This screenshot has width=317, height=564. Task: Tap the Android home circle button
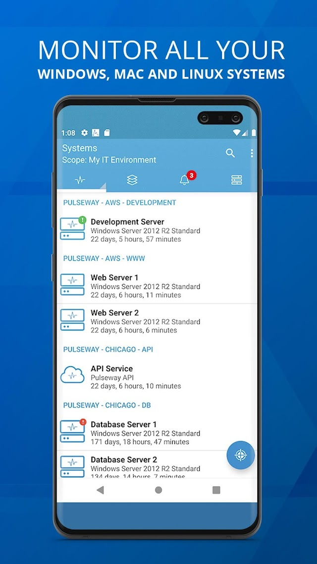coord(158,490)
